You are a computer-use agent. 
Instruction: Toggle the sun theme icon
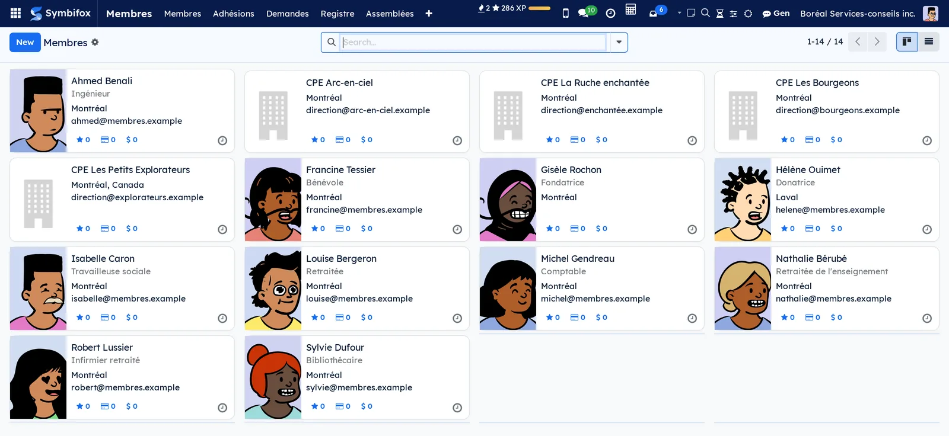pyautogui.click(x=748, y=14)
